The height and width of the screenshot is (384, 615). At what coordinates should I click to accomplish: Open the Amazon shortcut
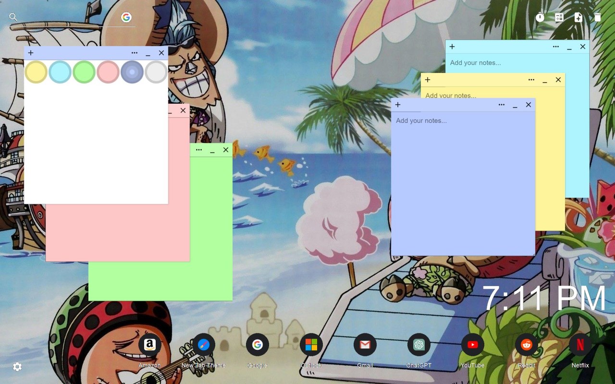[x=150, y=345]
